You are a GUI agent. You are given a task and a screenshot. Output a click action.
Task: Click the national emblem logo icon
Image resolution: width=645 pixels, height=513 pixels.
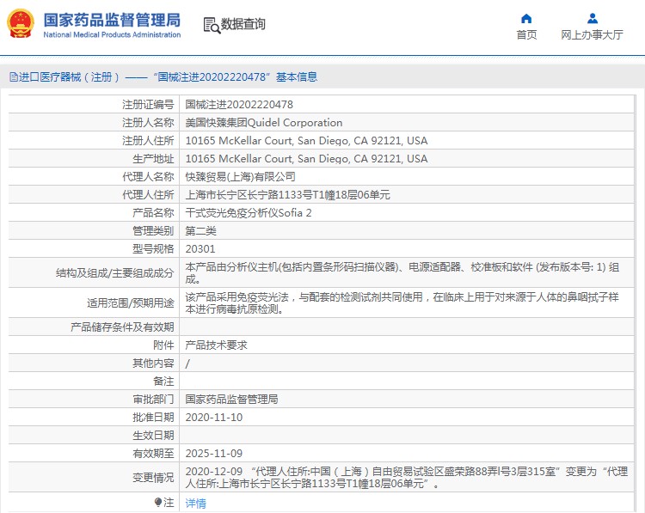point(21,23)
